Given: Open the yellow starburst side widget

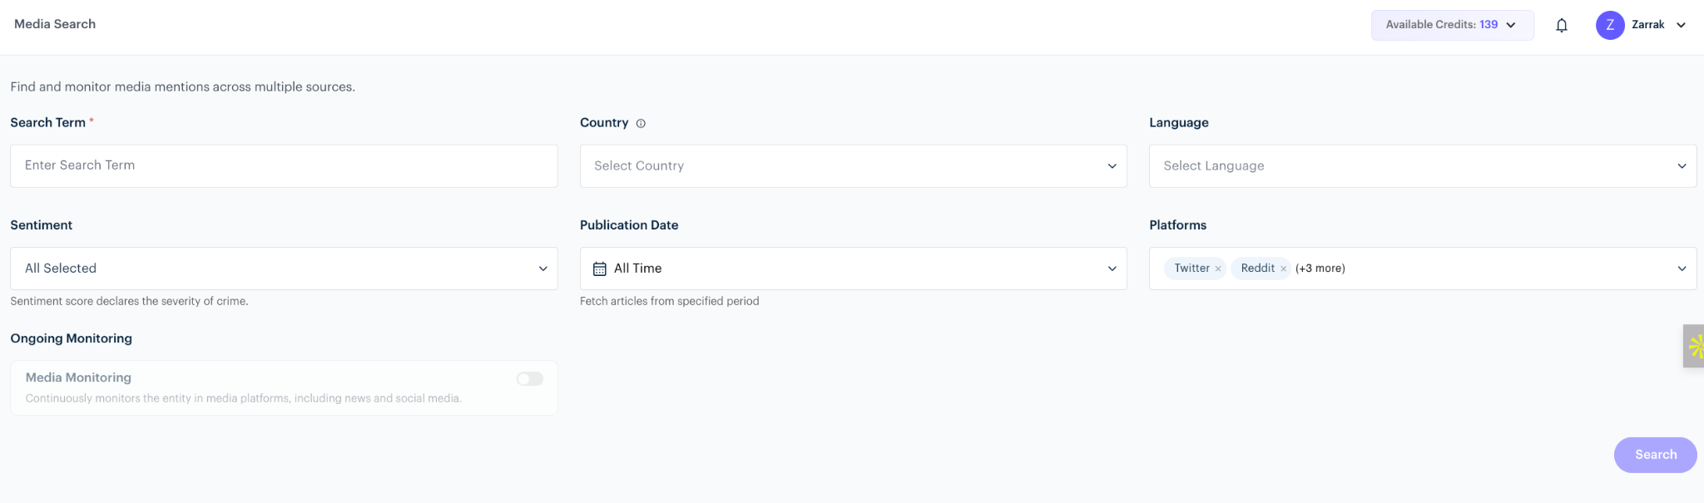Looking at the screenshot, I should (1695, 346).
